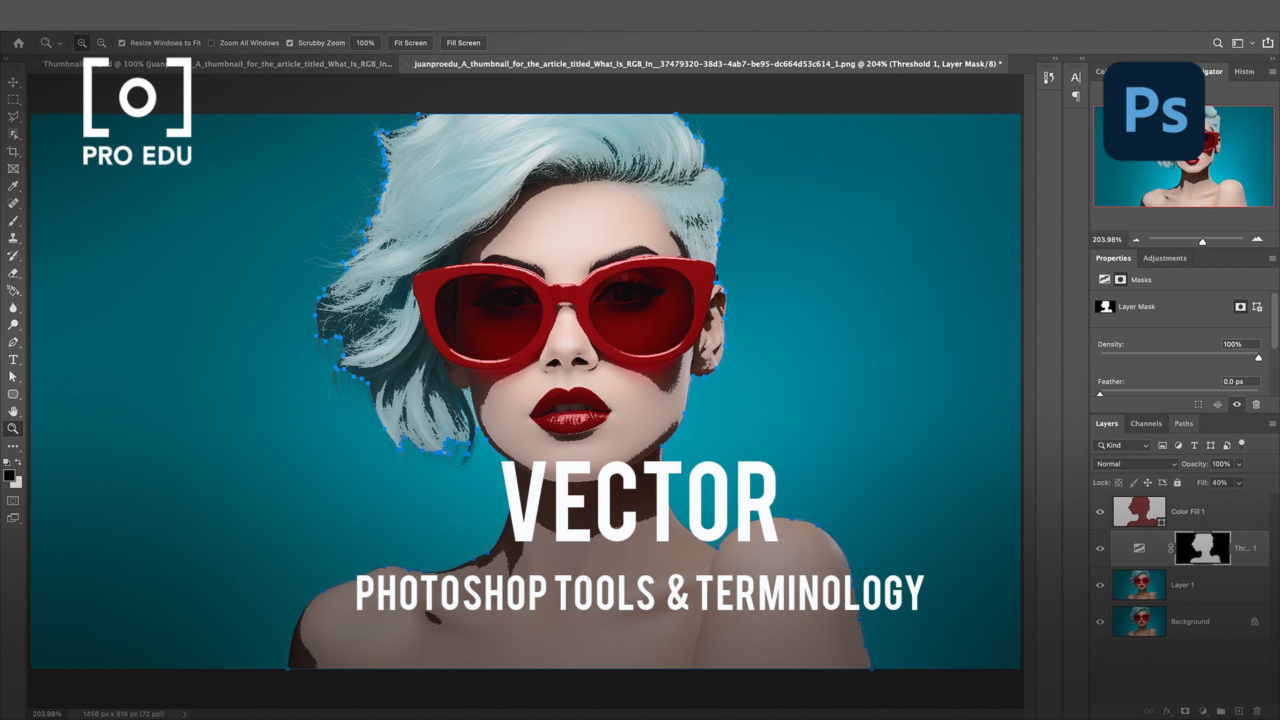This screenshot has height=720, width=1280.
Task: Filter layers by pixel layers icon
Action: click(x=1163, y=445)
